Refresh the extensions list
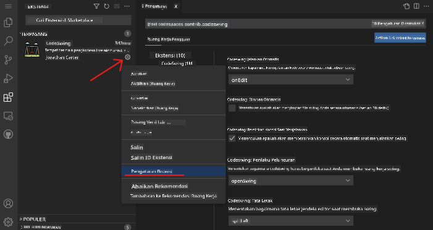433x230 pixels. tap(107, 6)
